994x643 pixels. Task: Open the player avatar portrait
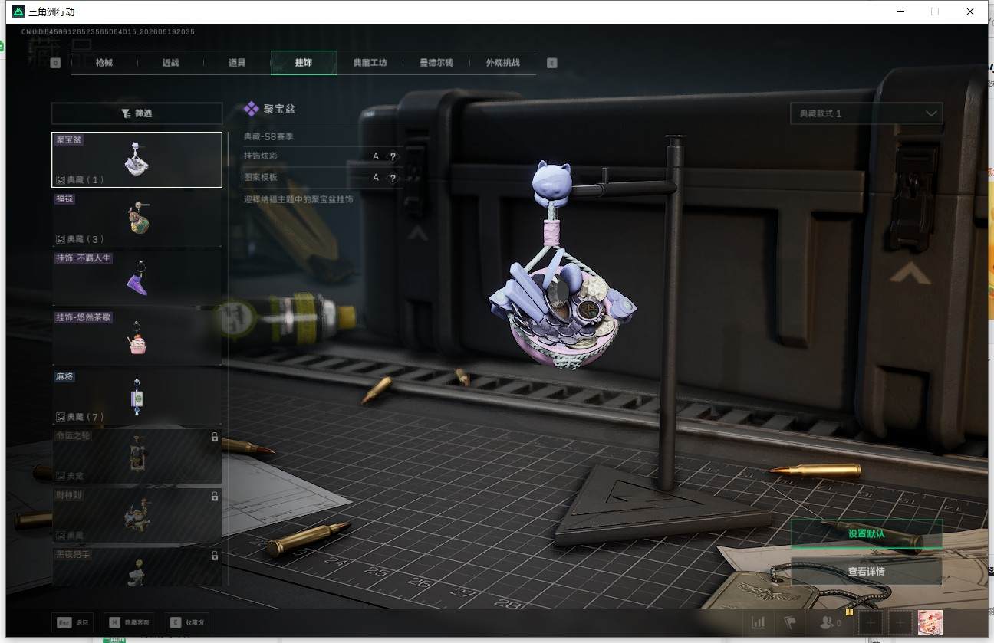tap(930, 622)
